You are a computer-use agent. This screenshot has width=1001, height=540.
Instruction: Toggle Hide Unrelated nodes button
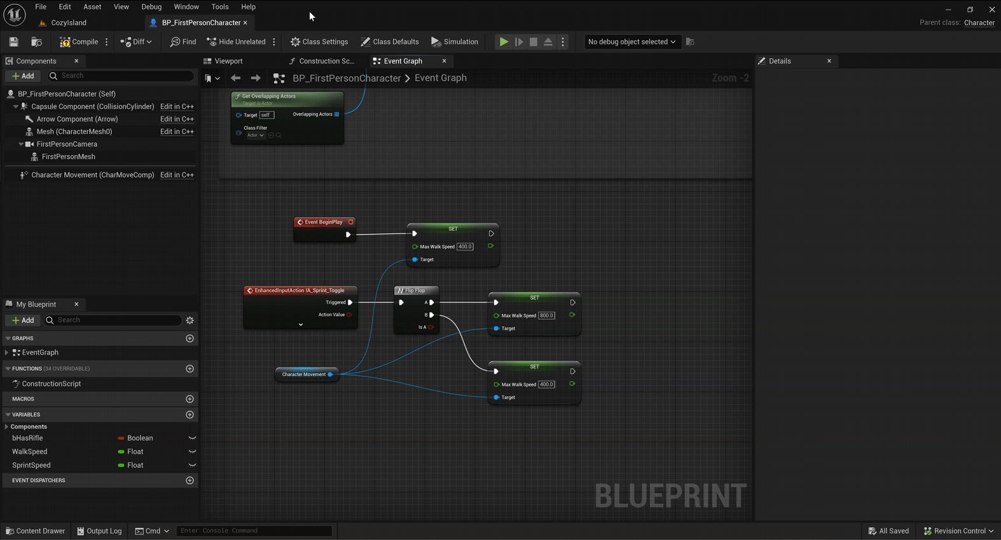236,42
